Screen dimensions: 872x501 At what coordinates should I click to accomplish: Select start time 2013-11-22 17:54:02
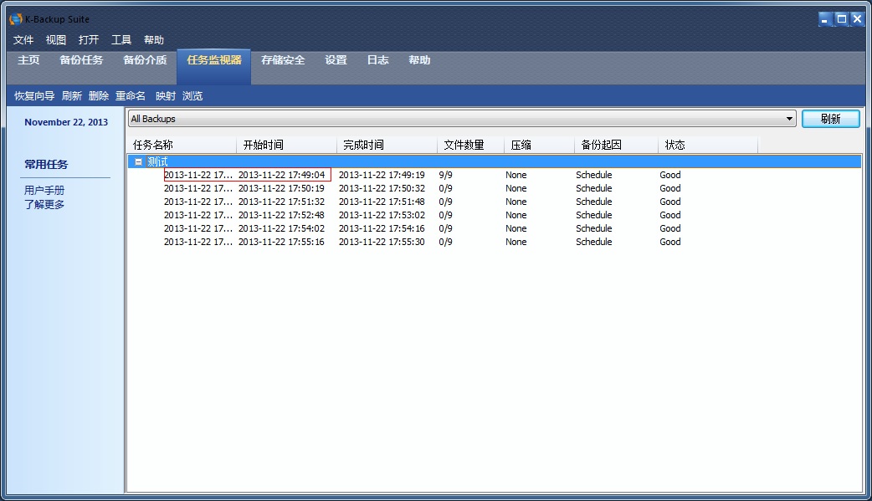point(281,228)
